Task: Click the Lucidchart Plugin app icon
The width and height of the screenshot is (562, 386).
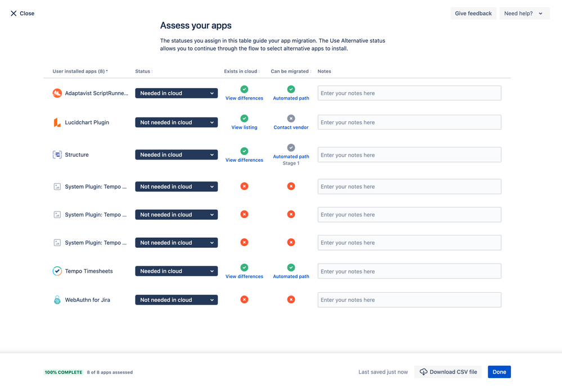Action: click(56, 122)
